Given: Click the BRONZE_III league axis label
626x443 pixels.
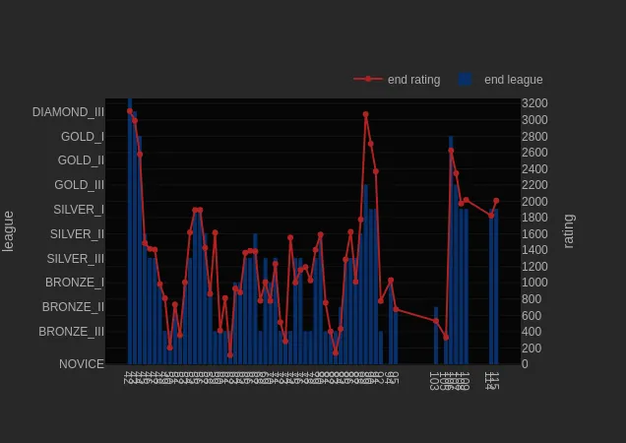Looking at the screenshot, I should click(72, 332).
